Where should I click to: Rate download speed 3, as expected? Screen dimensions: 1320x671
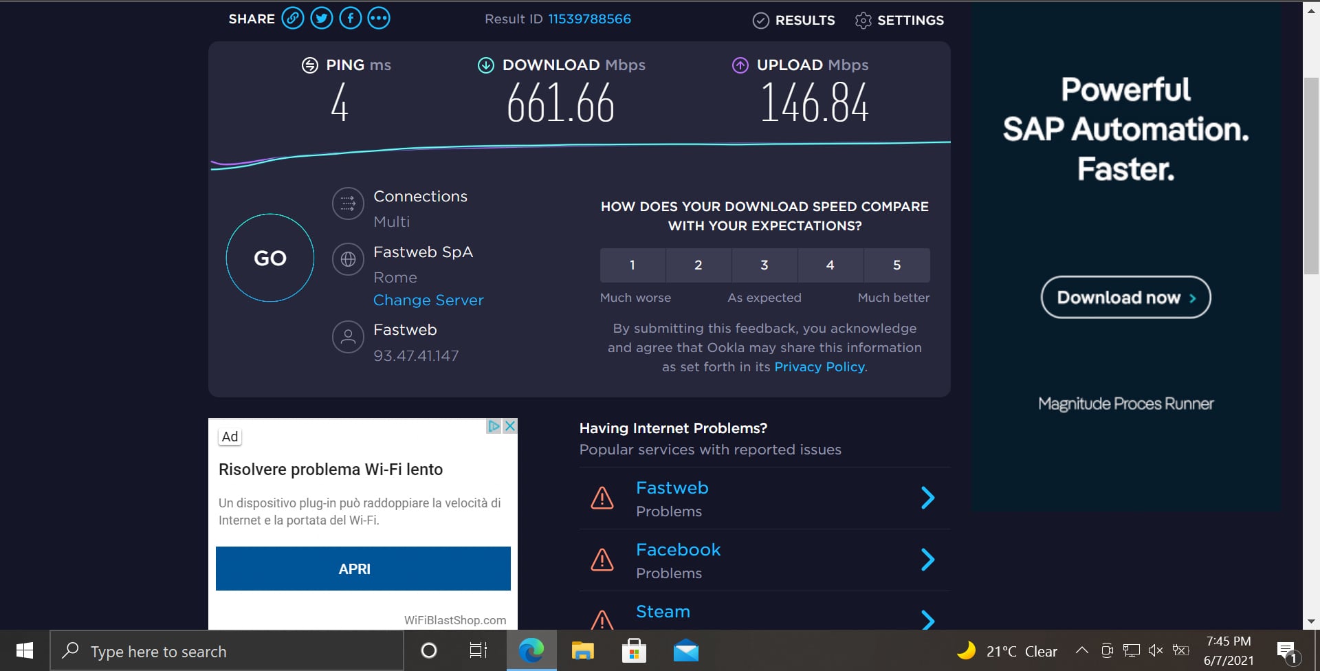[x=764, y=265]
